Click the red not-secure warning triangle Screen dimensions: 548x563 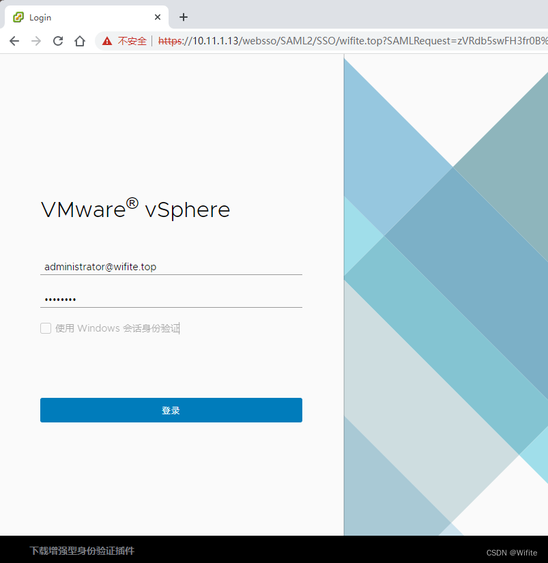pos(107,41)
